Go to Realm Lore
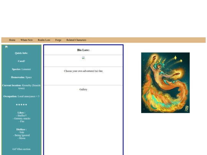Image resolution: width=207 pixels, height=155 pixels. pos(44,40)
